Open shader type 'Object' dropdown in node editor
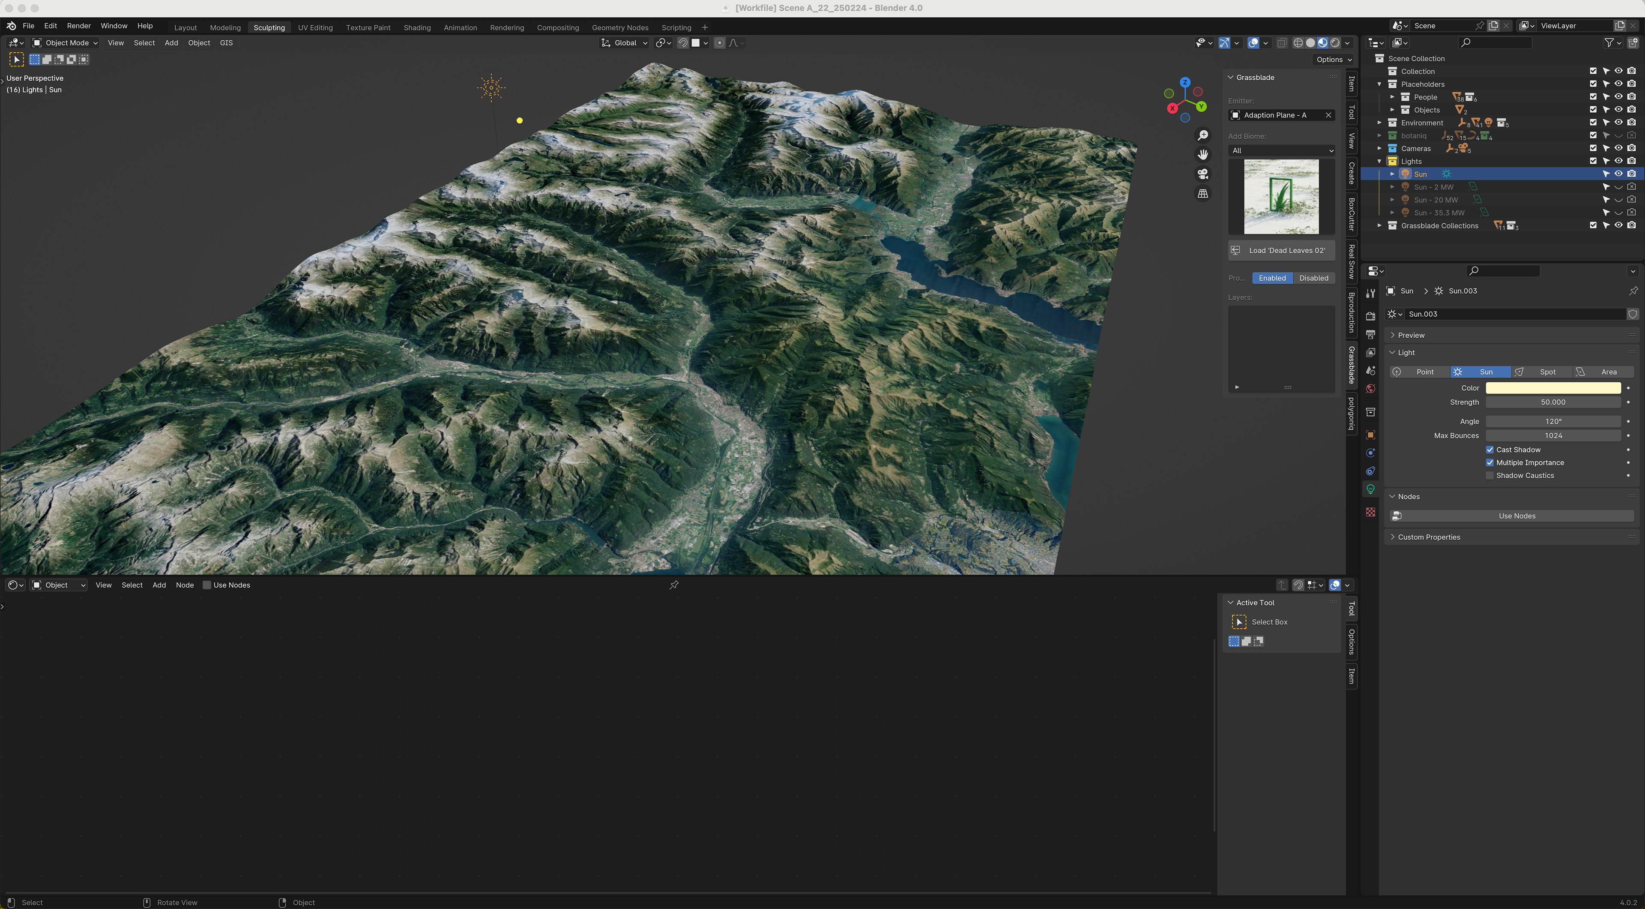 [x=58, y=585]
